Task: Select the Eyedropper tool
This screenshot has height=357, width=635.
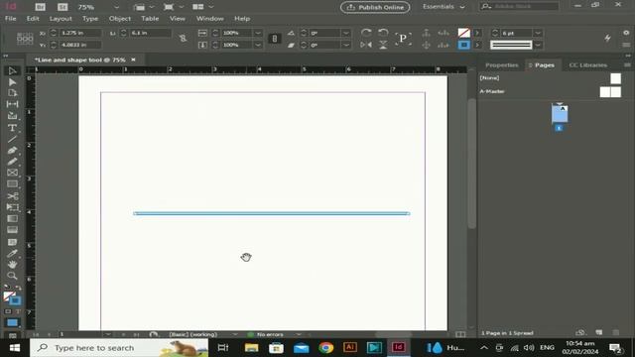Action: tap(12, 254)
